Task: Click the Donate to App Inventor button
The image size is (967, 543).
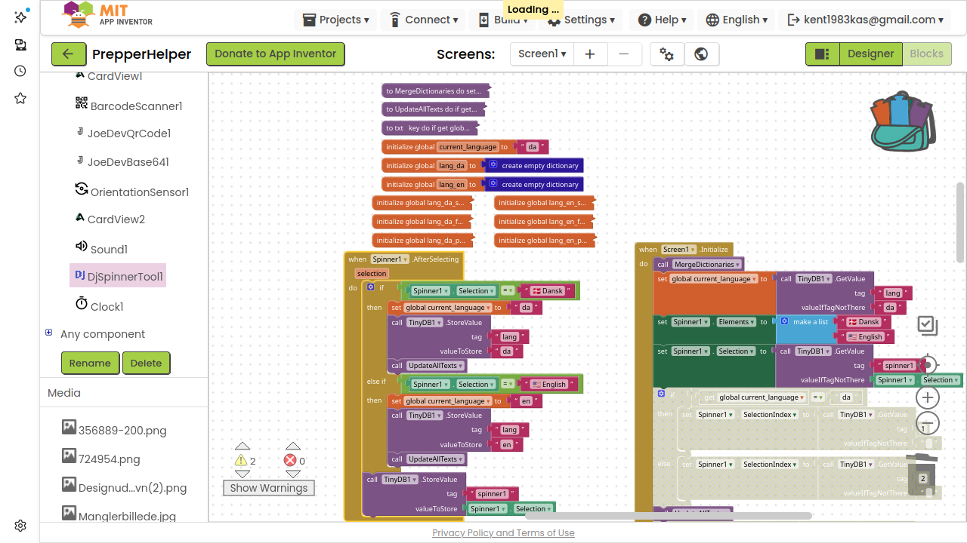Action: pos(275,54)
